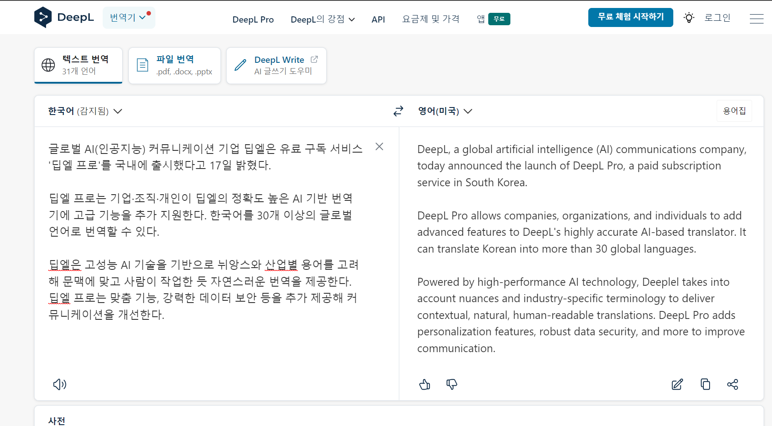The width and height of the screenshot is (772, 426).
Task: Toggle the light/dark theme bulb icon
Action: [x=689, y=18]
